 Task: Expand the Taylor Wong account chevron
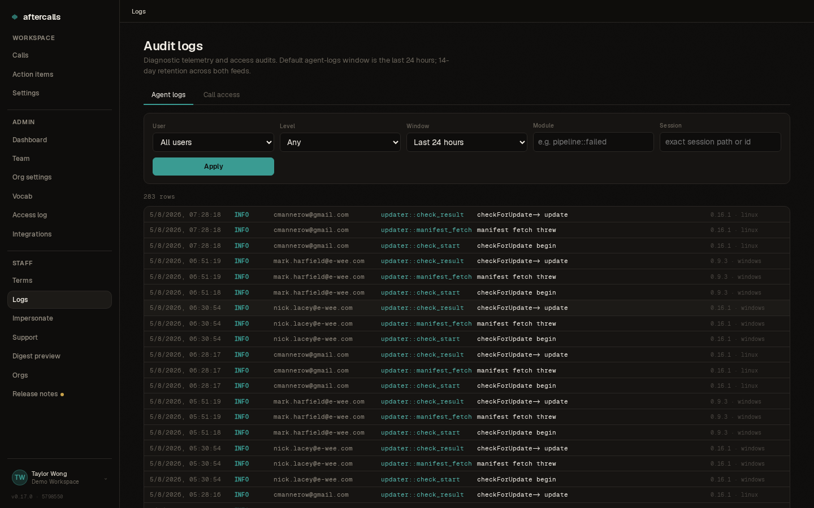pyautogui.click(x=106, y=479)
